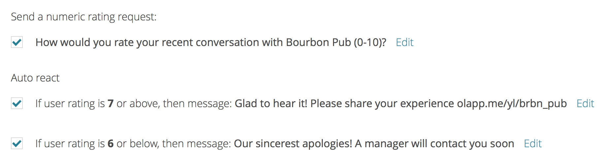Screen dimensions: 602x165
Task: Click the 'Auto react' section heading
Action: click(x=35, y=78)
